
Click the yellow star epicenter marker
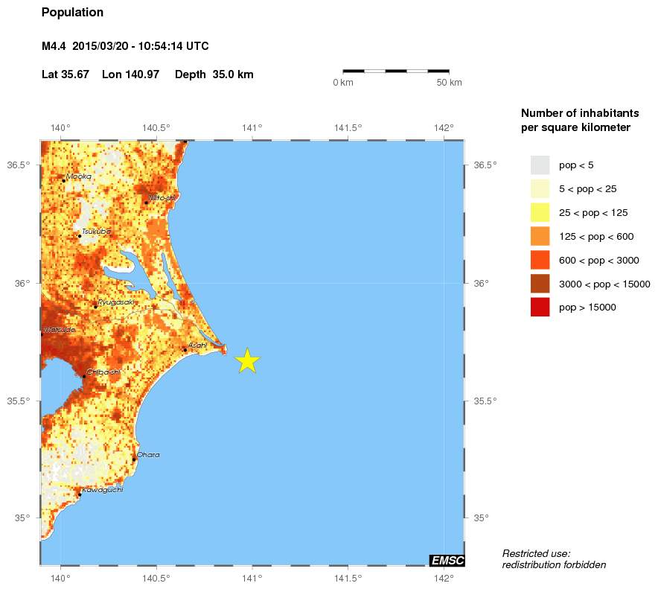point(247,360)
